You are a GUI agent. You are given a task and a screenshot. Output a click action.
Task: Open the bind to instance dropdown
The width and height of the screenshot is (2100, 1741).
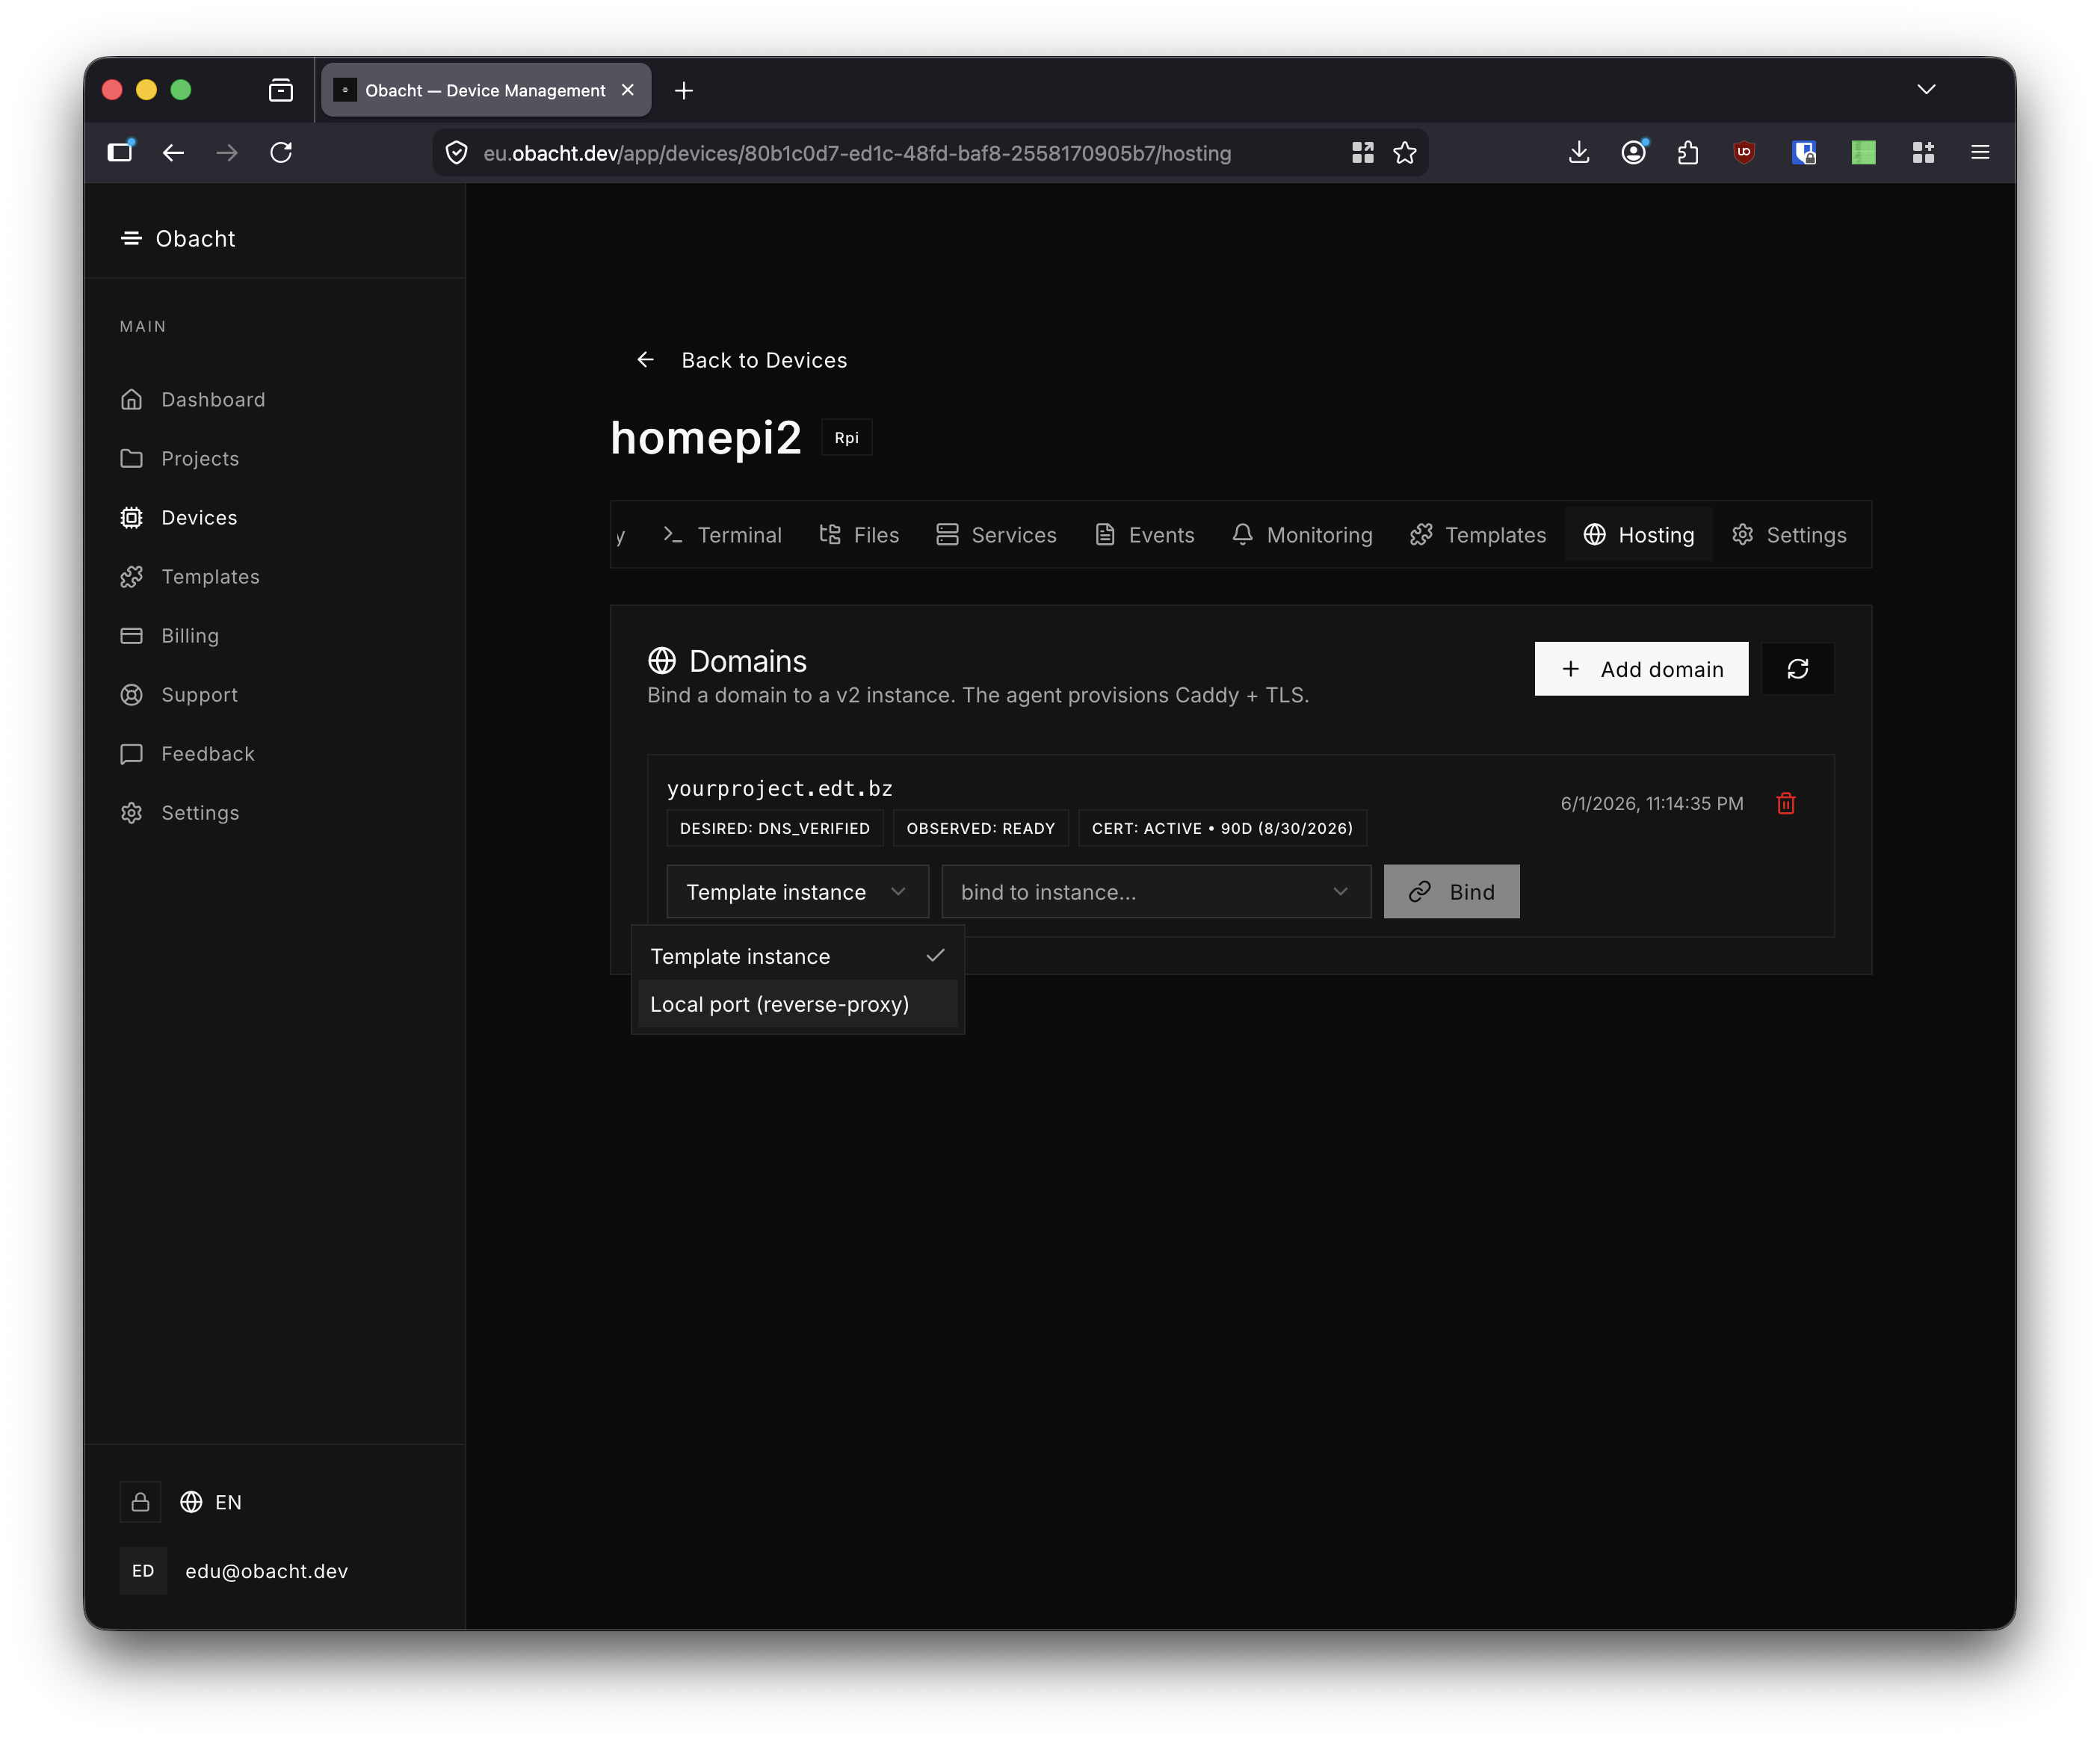[1156, 892]
